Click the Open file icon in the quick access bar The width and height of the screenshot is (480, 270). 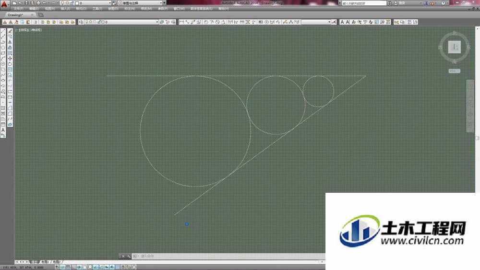coord(20,3)
